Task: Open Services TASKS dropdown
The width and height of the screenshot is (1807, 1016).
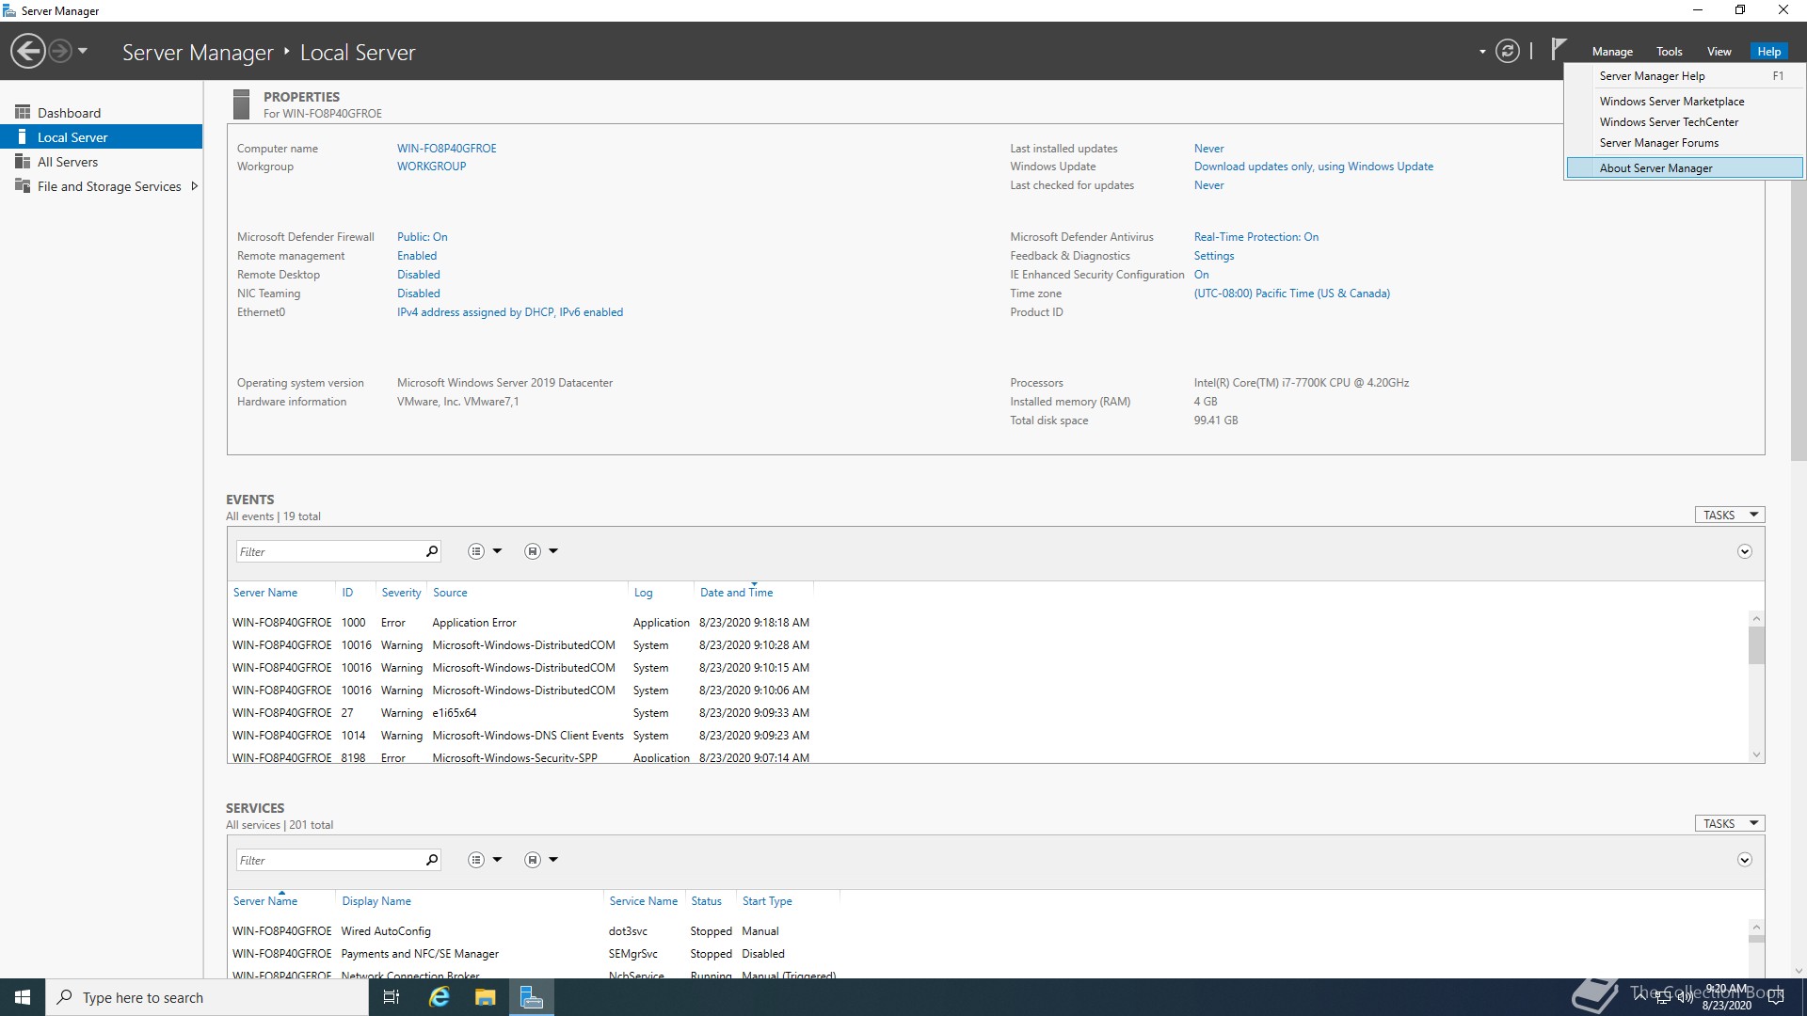Action: click(1730, 824)
